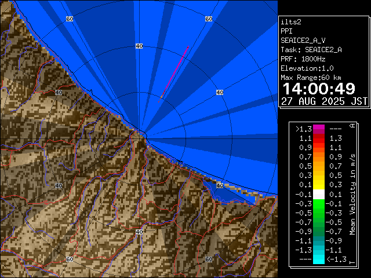The height and width of the screenshot is (278, 371).
Task: Click the PPI scan type label
Action: (x=286, y=31)
